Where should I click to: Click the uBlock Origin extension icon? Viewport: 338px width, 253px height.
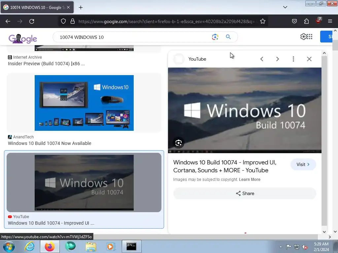[319, 21]
